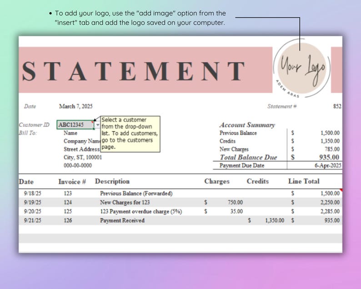Image resolution: width=361 pixels, height=289 pixels.
Task: Select the 750.00 charges cell
Action: 236,203
